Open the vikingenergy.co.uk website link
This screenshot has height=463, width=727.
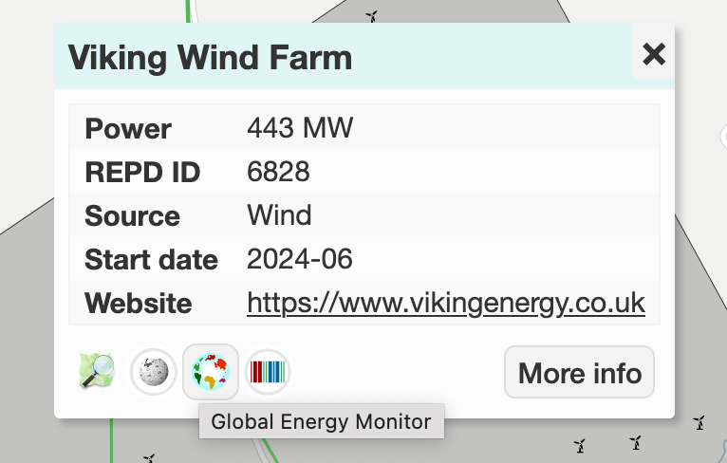point(446,303)
